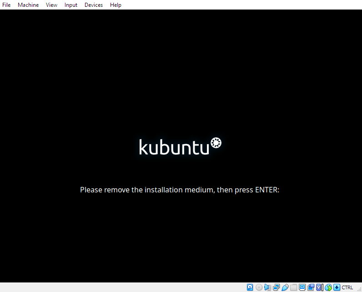Click the kubuntu logo in the VM screen
This screenshot has height=292, width=362.
click(x=180, y=146)
